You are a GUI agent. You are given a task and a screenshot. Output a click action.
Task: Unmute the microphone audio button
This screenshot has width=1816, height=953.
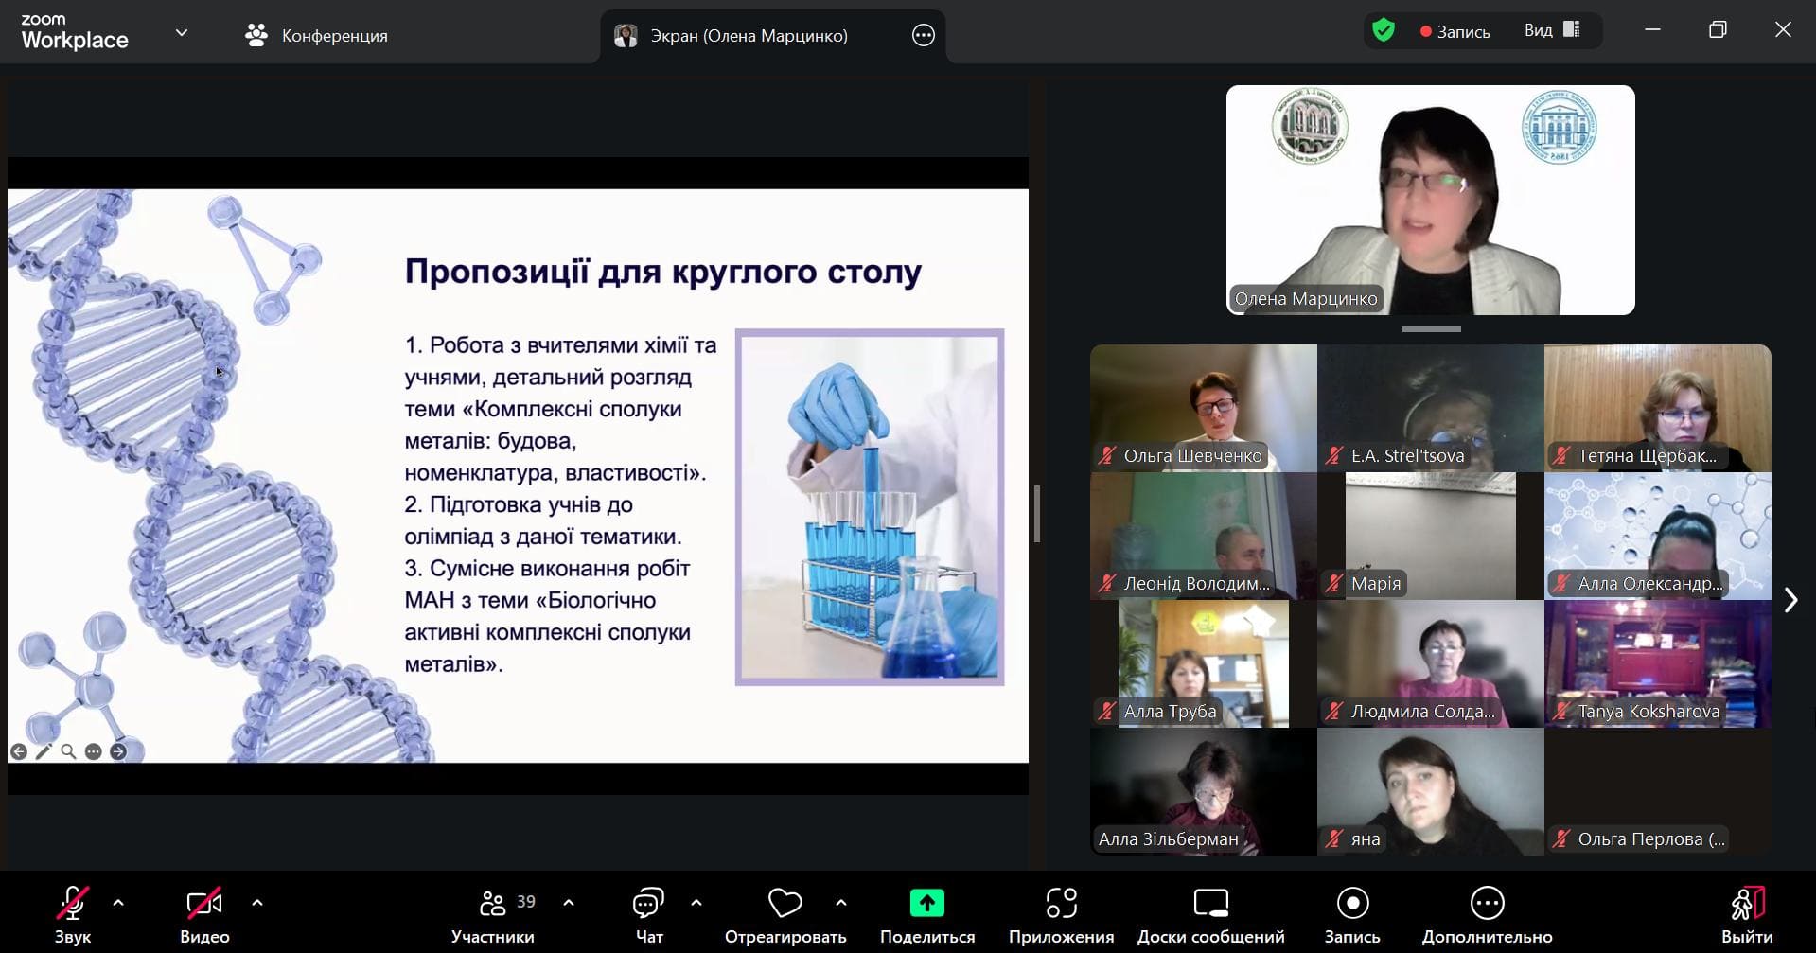[x=73, y=905]
